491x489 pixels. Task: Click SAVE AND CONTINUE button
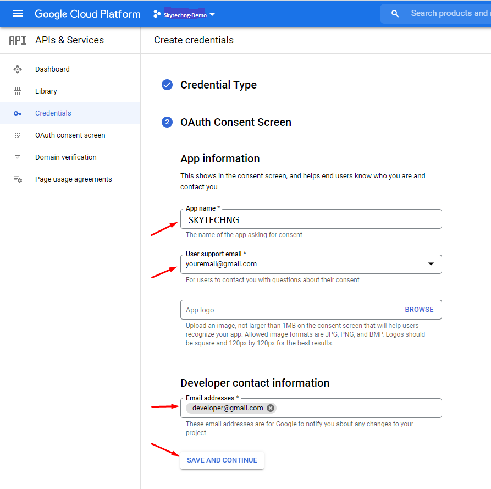[222, 460]
